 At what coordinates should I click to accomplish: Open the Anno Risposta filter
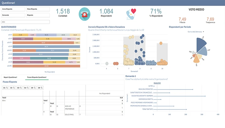coord(13,9)
